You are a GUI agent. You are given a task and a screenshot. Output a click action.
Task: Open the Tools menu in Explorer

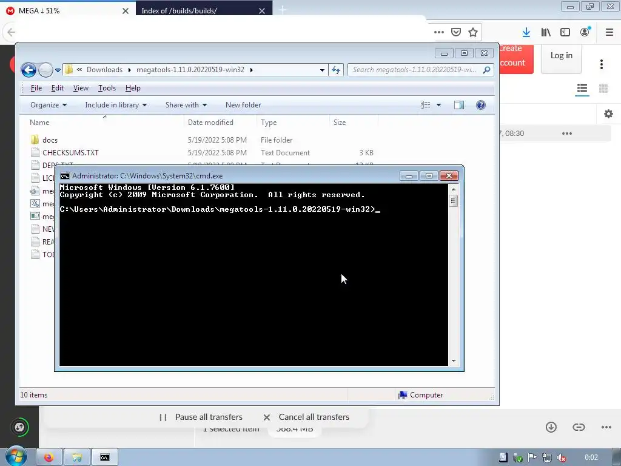[107, 88]
